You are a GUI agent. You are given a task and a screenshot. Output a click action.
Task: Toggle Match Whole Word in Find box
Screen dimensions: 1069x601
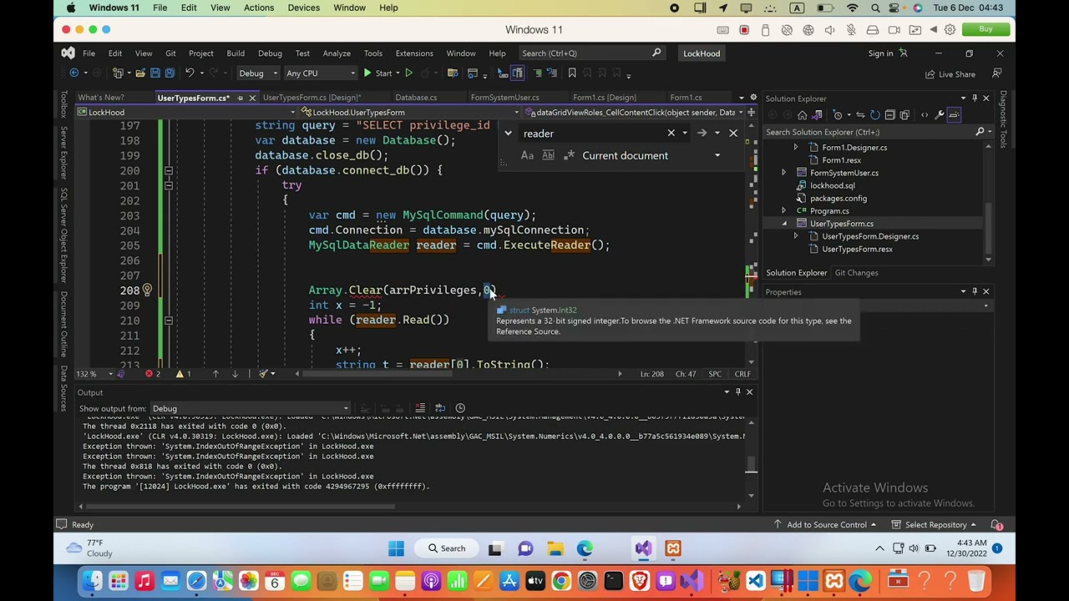[x=548, y=155]
